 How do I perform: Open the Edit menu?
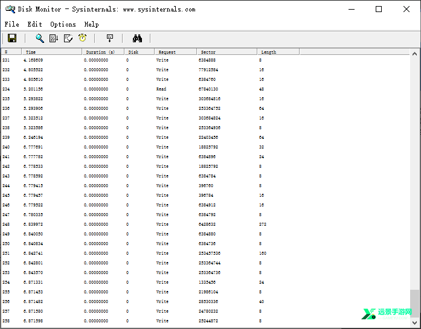point(34,24)
